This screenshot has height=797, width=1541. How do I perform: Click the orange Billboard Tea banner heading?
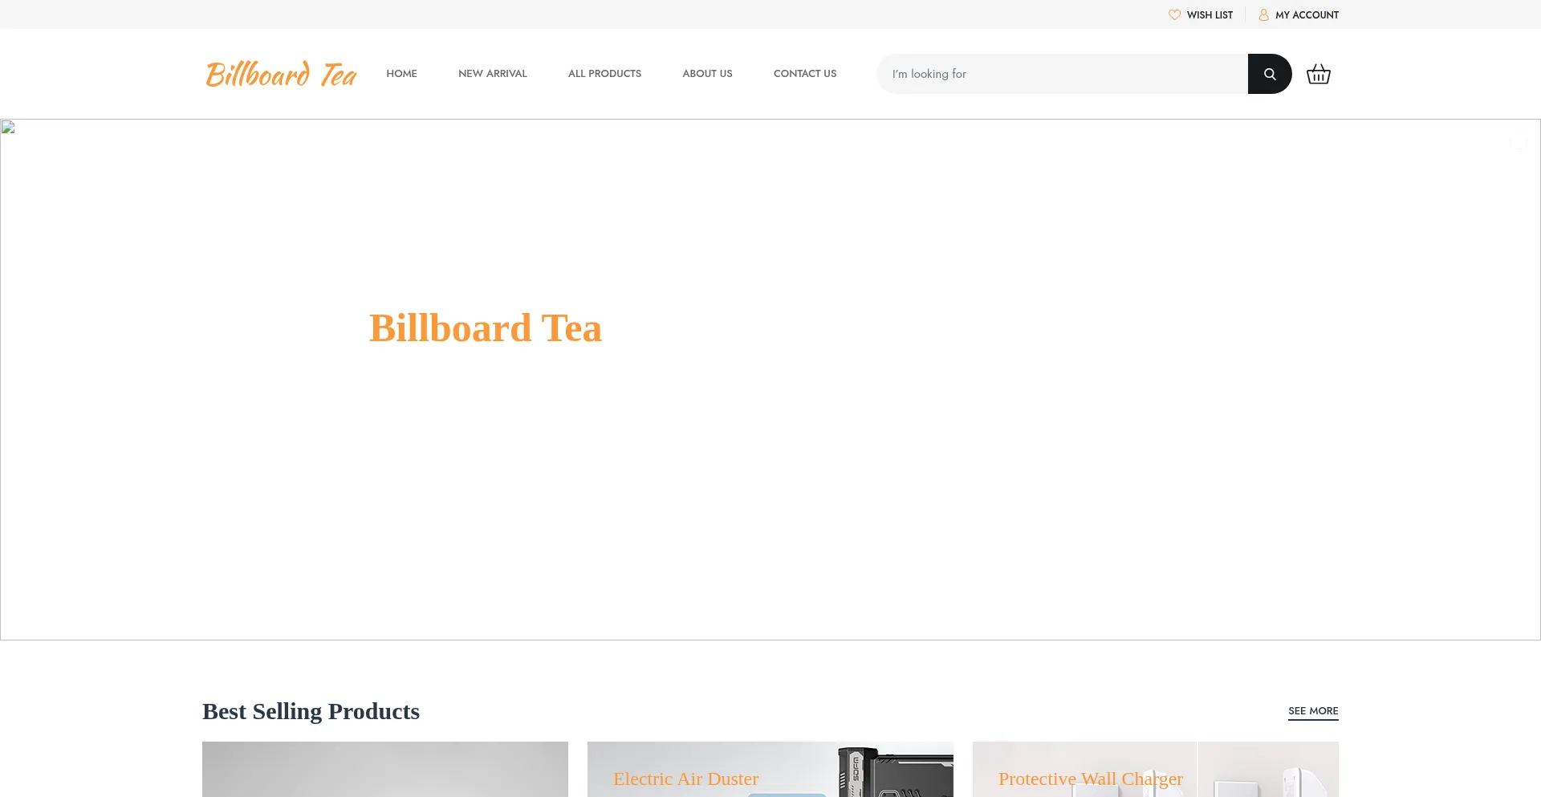pyautogui.click(x=485, y=328)
